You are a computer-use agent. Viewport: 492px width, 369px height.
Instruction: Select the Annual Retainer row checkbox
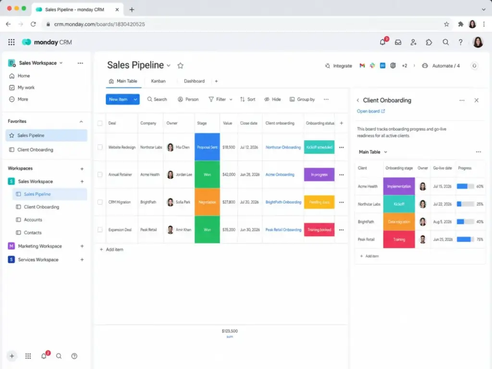(100, 174)
